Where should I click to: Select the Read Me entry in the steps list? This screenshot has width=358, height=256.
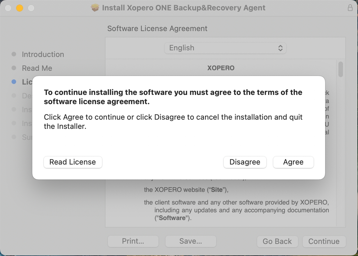point(37,68)
